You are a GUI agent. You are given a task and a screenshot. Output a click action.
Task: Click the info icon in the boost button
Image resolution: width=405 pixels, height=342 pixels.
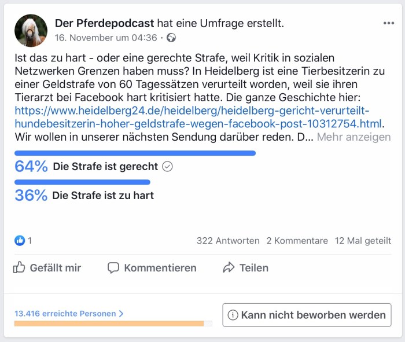pyautogui.click(x=233, y=315)
